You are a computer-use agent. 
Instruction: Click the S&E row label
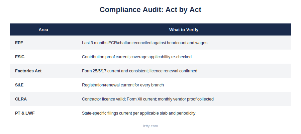click(19, 85)
